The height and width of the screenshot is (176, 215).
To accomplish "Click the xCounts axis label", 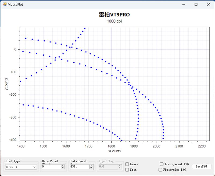I will [x=114, y=151].
